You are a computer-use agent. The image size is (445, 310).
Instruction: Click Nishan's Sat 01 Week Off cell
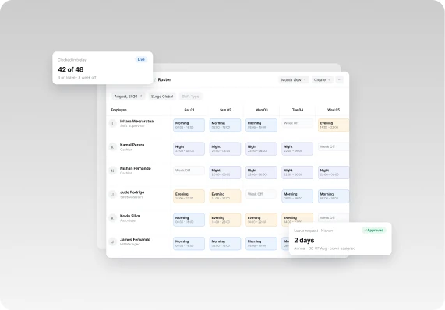pos(189,171)
